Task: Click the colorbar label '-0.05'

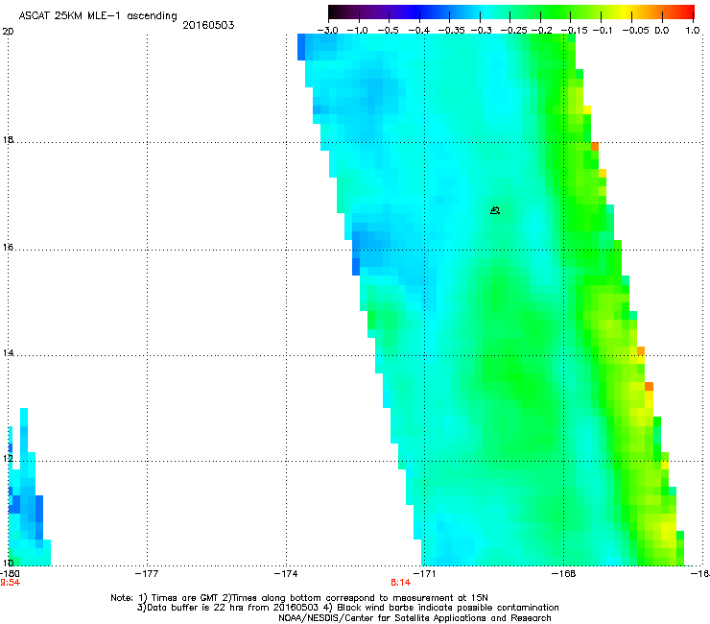Action: 635,31
